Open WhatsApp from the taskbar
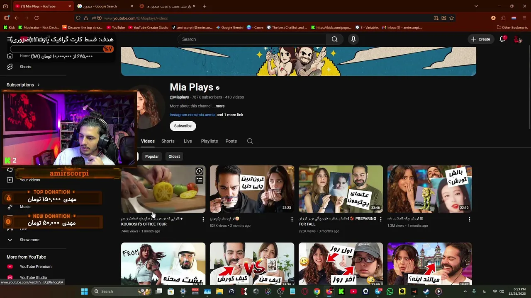The width and height of the screenshot is (531, 298). (390, 291)
